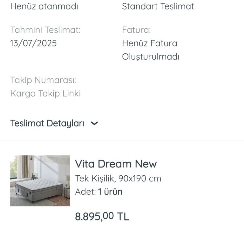This screenshot has height=244, width=244.
Task: Select the Vita Dream New product title
Action: point(116,164)
